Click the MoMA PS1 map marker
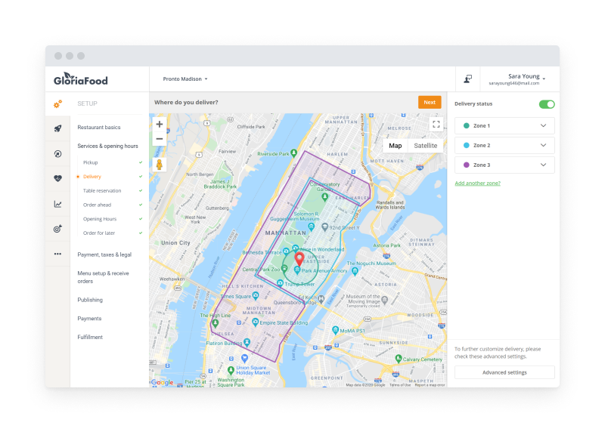 click(335, 330)
